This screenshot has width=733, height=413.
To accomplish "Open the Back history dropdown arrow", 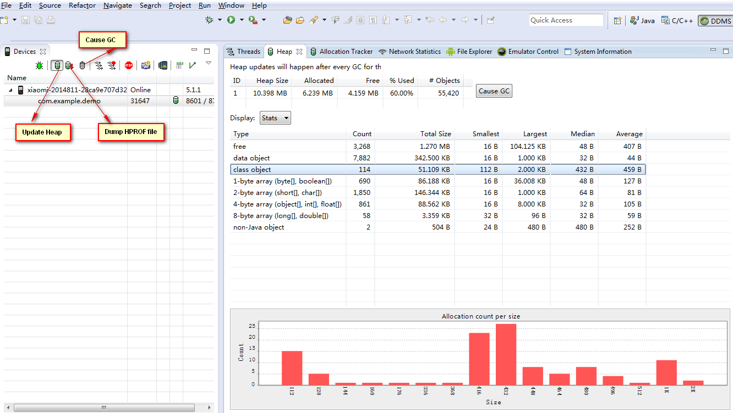I will pyautogui.click(x=453, y=20).
